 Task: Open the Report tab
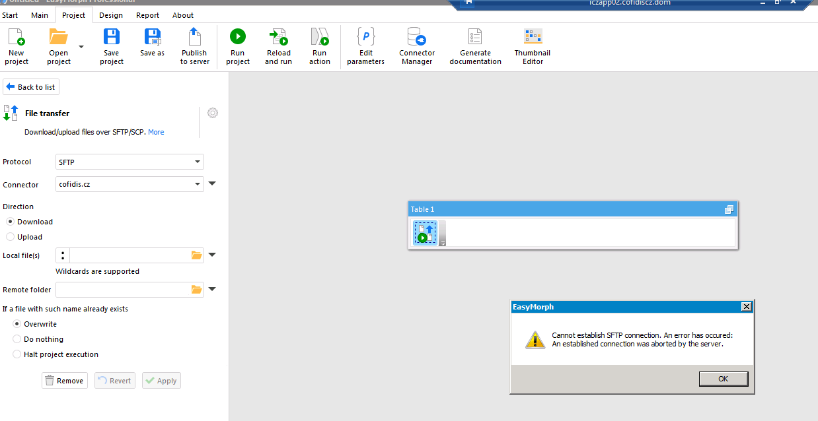point(147,15)
